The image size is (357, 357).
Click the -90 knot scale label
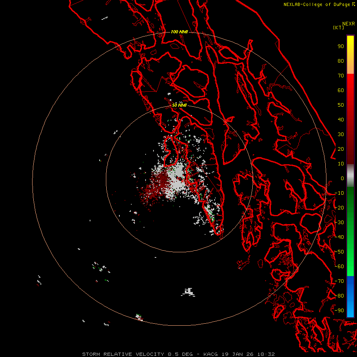pos(339,311)
